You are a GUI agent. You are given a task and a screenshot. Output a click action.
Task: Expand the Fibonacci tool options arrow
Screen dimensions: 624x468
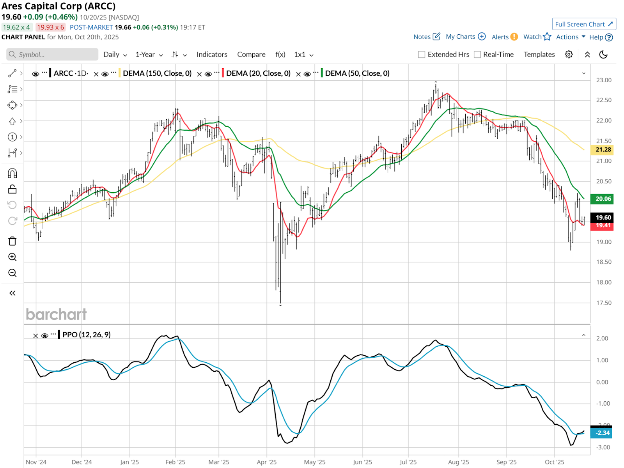21,89
